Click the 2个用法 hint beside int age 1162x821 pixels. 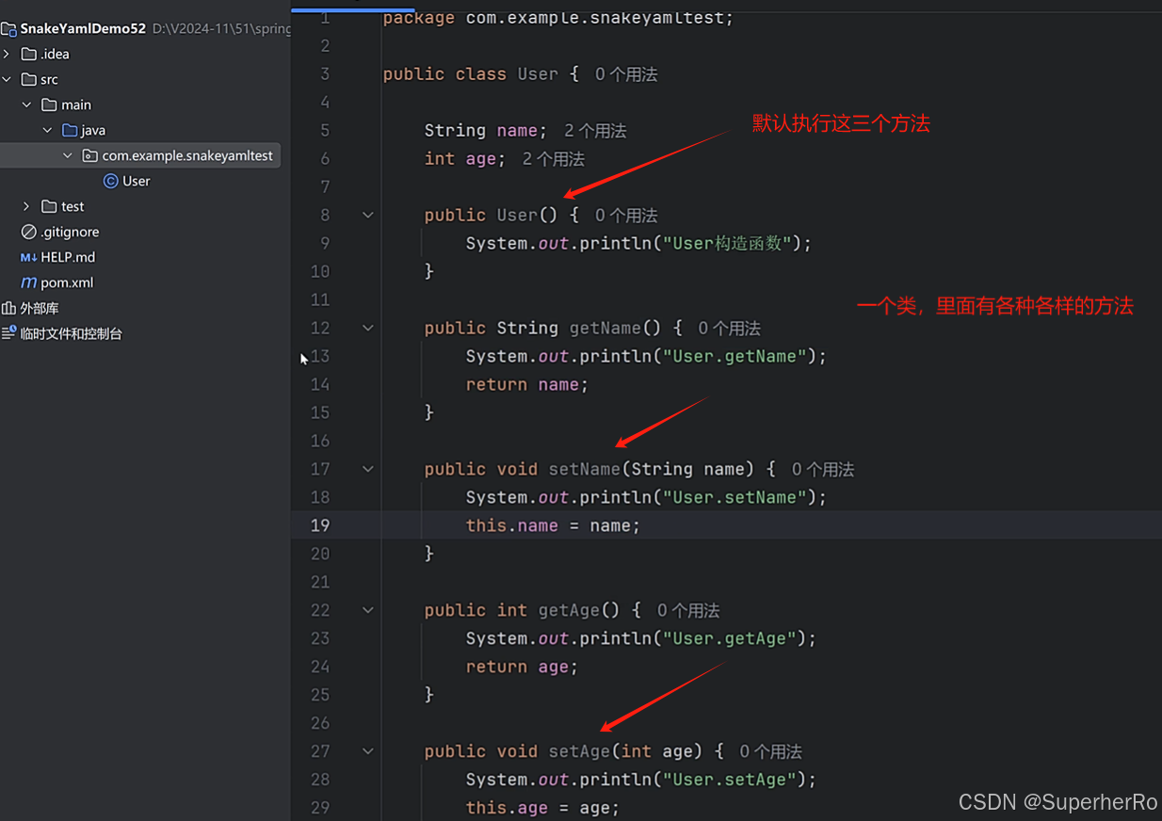click(554, 159)
